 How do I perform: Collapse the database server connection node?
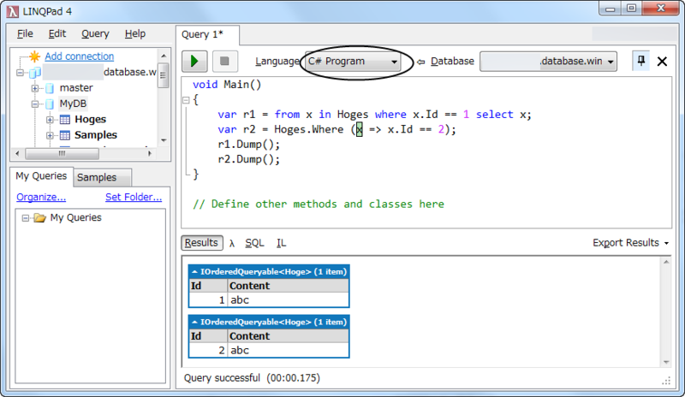[20, 73]
